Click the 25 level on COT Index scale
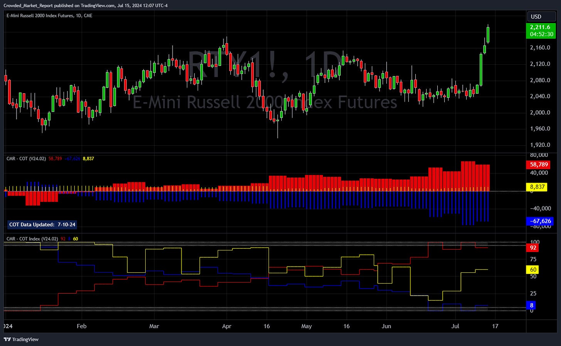 pyautogui.click(x=533, y=294)
